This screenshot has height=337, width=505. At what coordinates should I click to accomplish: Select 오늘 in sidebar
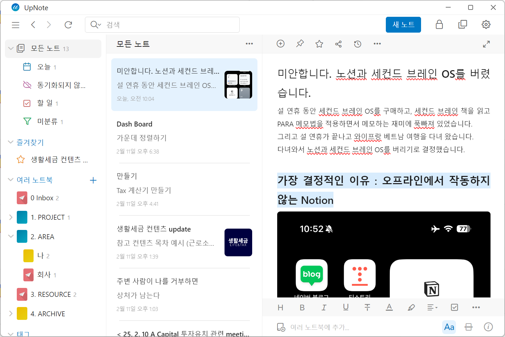point(53,67)
